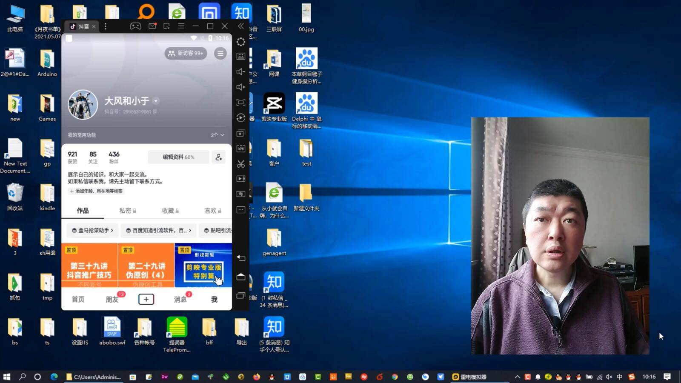The image size is (681, 383).
Task: Tap the 编辑资料 60% button
Action: point(178,157)
